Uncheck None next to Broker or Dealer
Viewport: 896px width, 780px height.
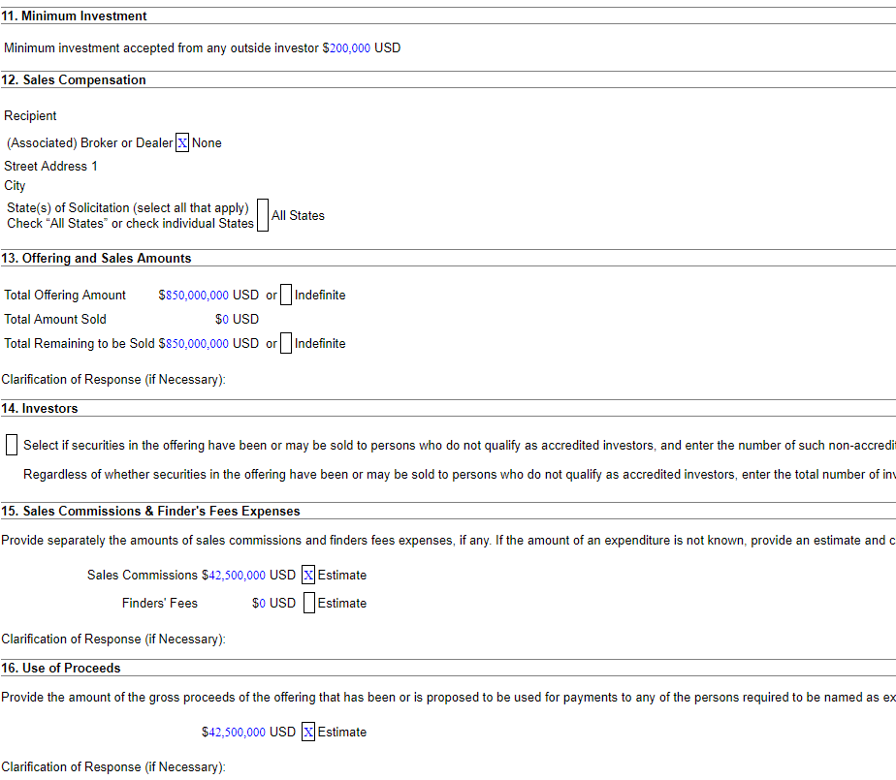(x=182, y=142)
